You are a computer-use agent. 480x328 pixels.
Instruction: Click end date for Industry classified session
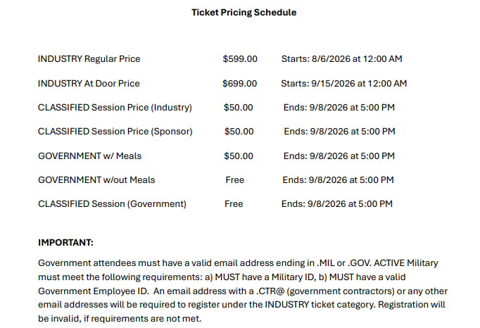click(339, 108)
